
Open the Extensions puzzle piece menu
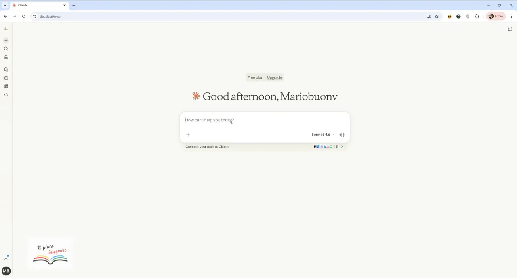(x=477, y=17)
